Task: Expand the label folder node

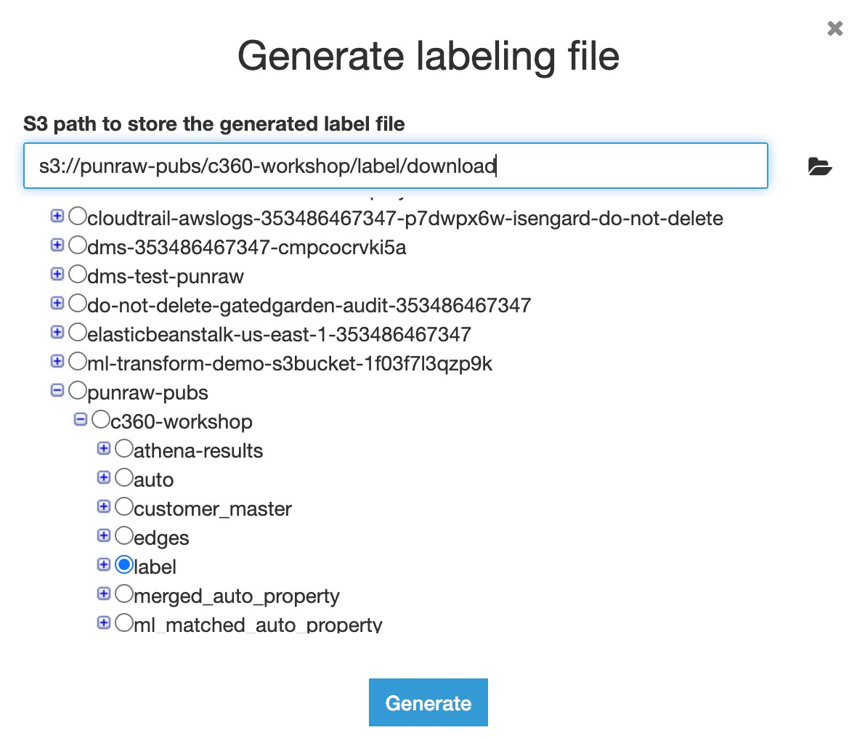Action: pyautogui.click(x=104, y=564)
